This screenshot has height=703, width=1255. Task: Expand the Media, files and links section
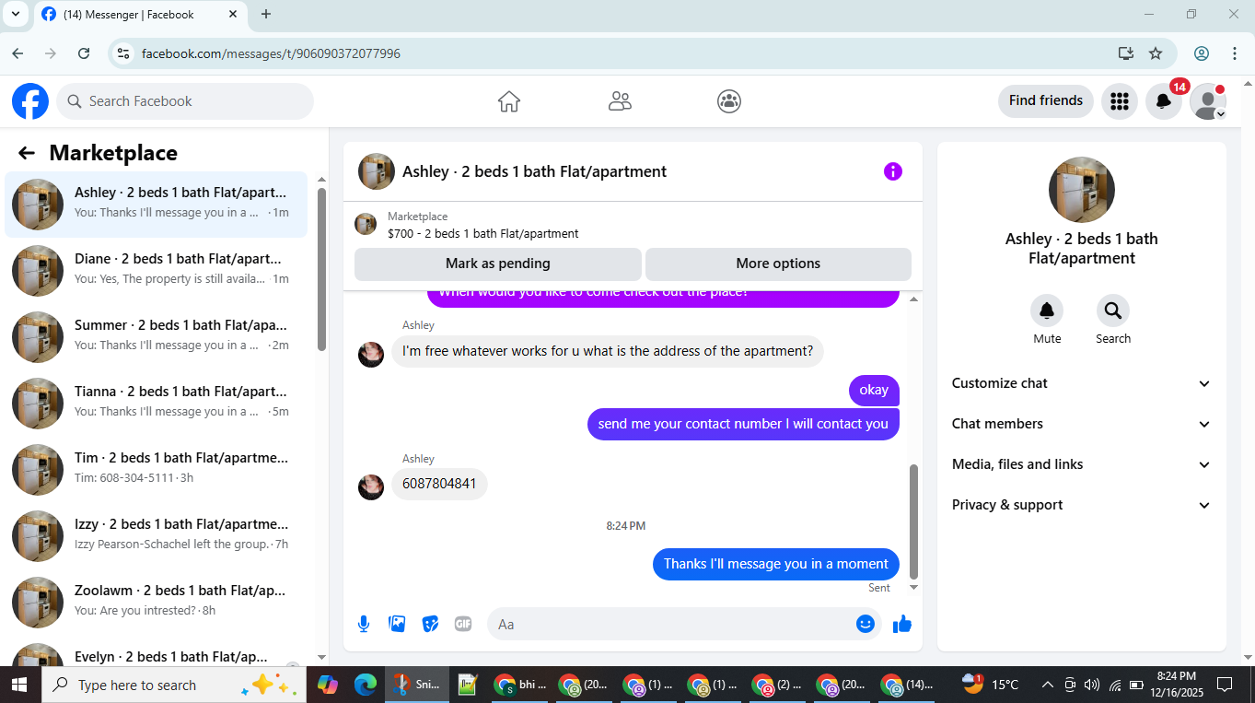tap(1082, 464)
